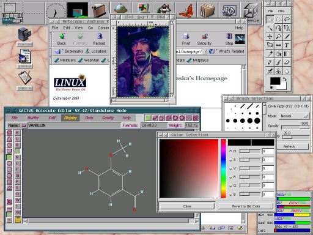Open the Netscape Bookmarks dropdown
The image size is (313, 235).
click(x=69, y=51)
